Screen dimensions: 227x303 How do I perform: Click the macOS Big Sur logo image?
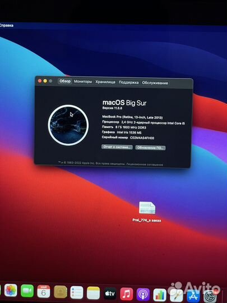pyautogui.click(x=68, y=125)
